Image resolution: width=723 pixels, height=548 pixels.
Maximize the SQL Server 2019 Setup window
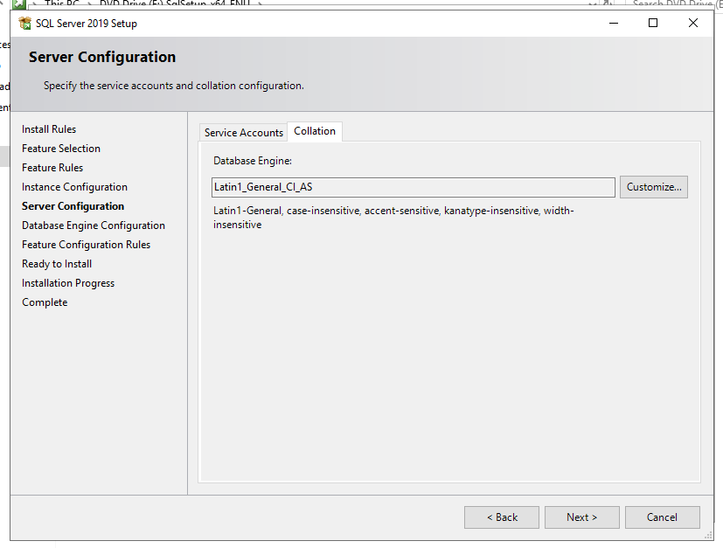[653, 23]
